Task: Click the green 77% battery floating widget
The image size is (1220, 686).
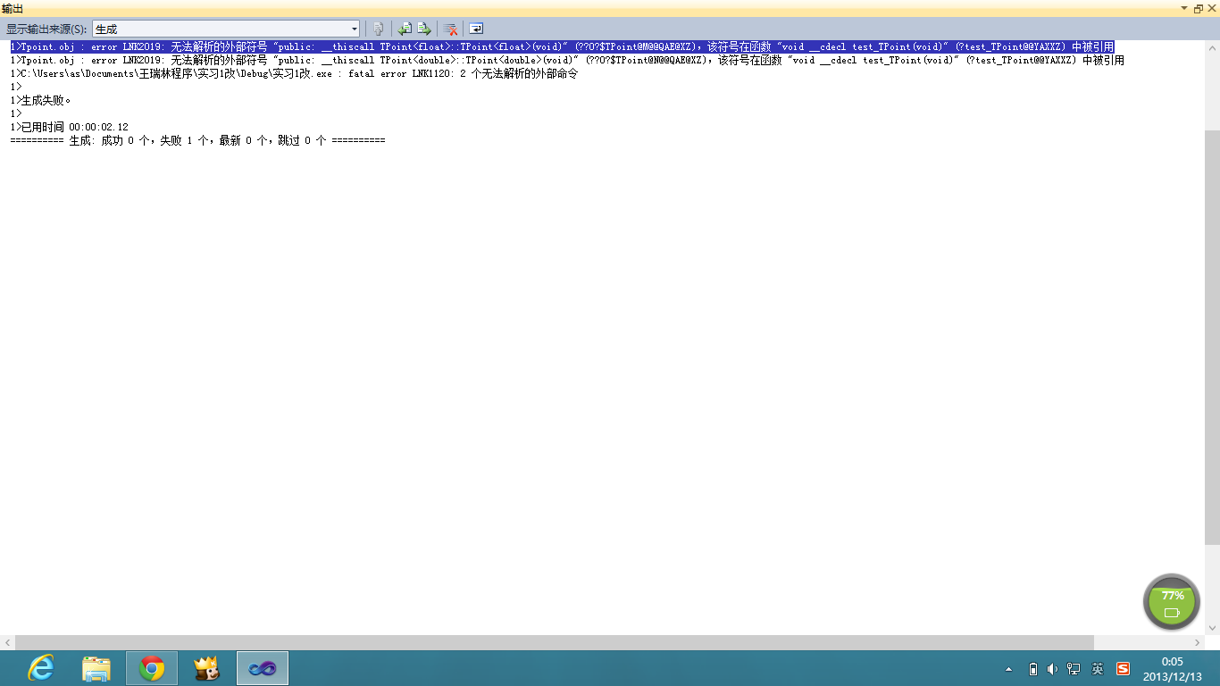Action: click(x=1172, y=602)
